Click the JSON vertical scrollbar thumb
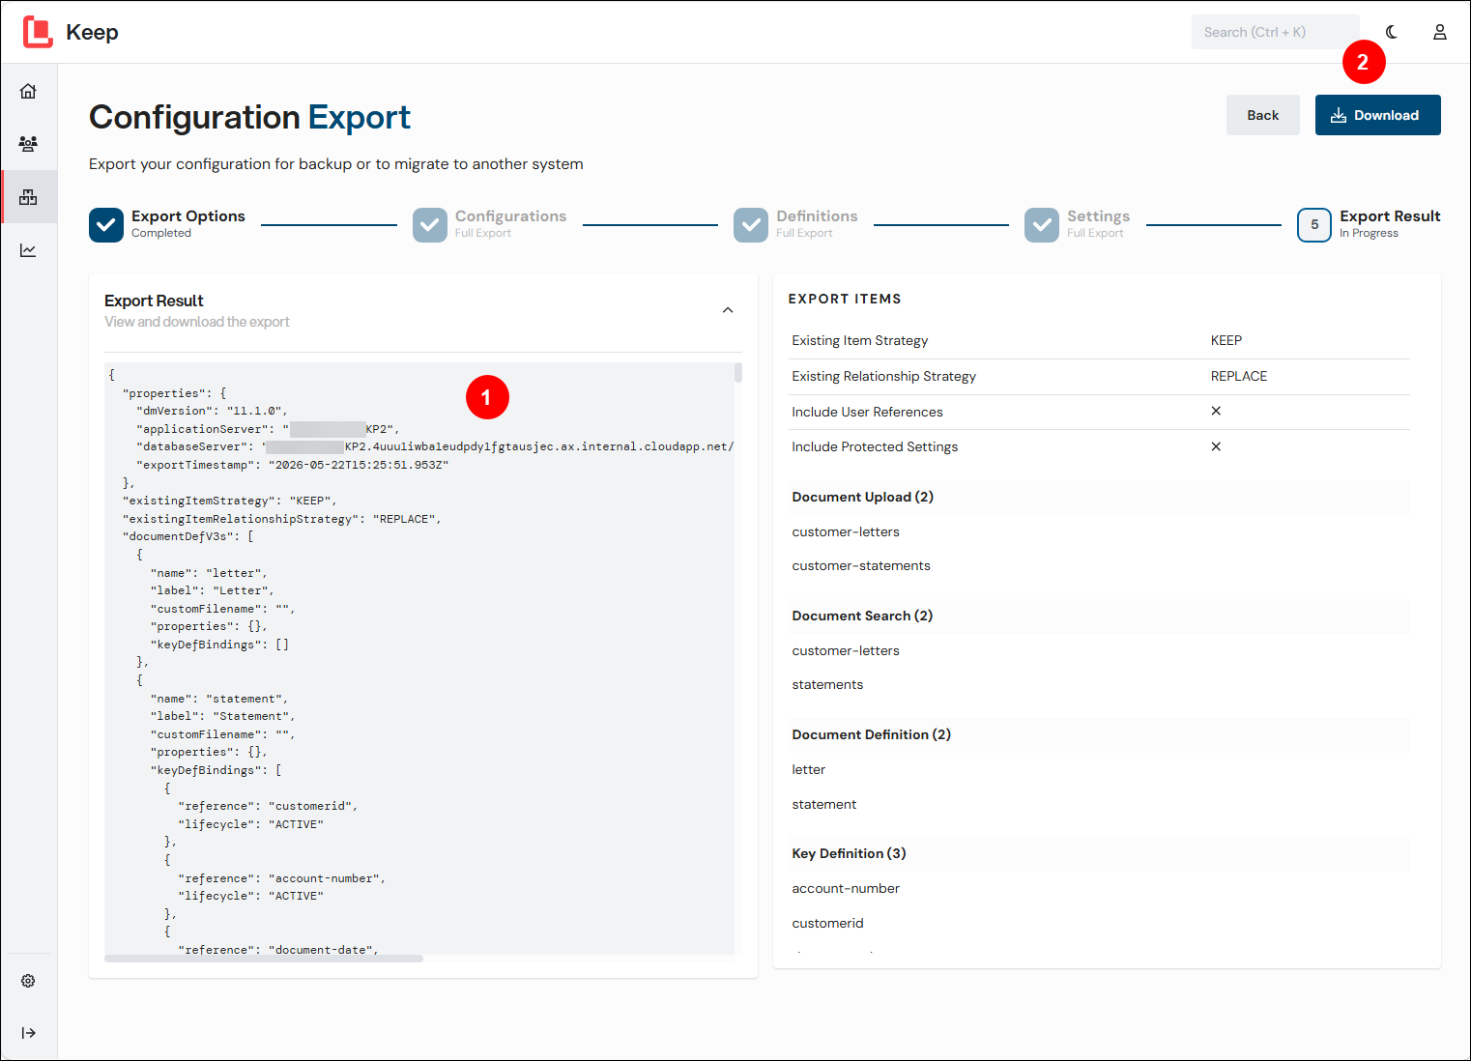Screen dimensions: 1471x1061 click(x=738, y=373)
